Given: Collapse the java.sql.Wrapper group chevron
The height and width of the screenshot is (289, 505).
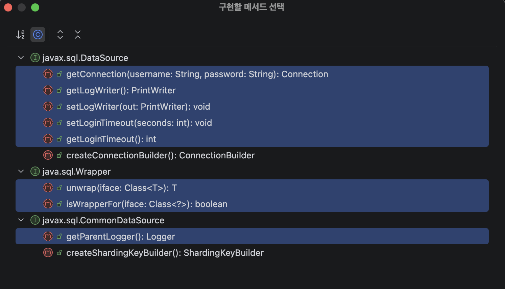Looking at the screenshot, I should coord(21,172).
